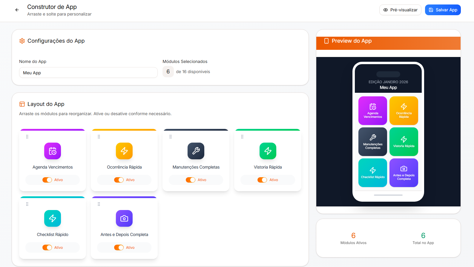Screen dimensions: 474x267
Task: Click the Checklist Rápido card lightning icon
Action: [53, 218]
